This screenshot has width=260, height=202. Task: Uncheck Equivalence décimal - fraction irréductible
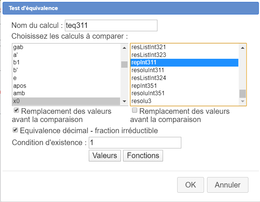click(x=15, y=130)
